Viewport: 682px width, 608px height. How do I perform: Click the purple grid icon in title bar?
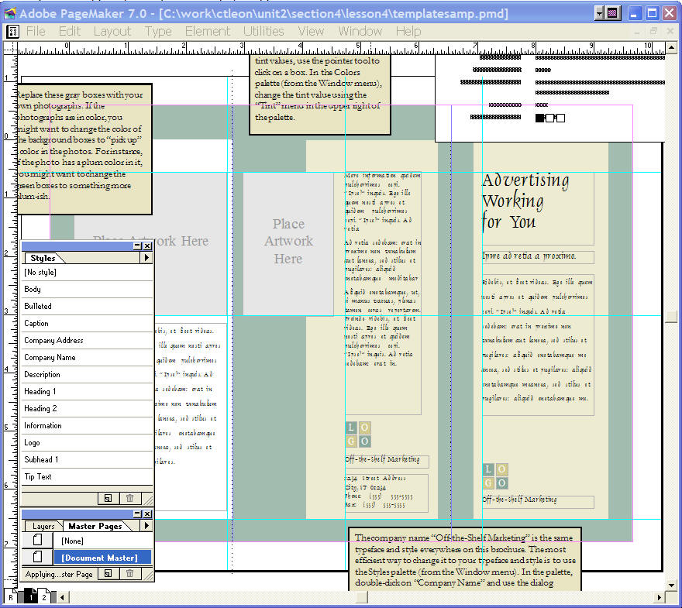(x=612, y=13)
